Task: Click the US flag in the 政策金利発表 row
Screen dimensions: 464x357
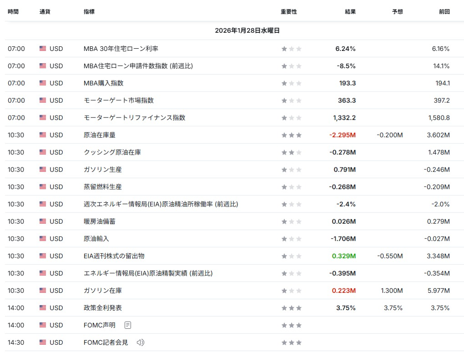Action: pyautogui.click(x=43, y=308)
